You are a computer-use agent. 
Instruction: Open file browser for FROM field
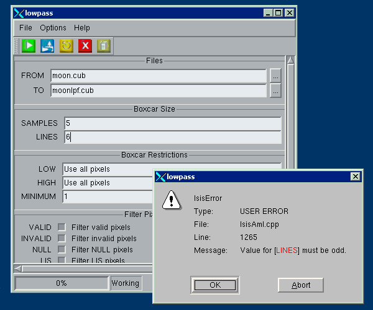pyautogui.click(x=275, y=76)
